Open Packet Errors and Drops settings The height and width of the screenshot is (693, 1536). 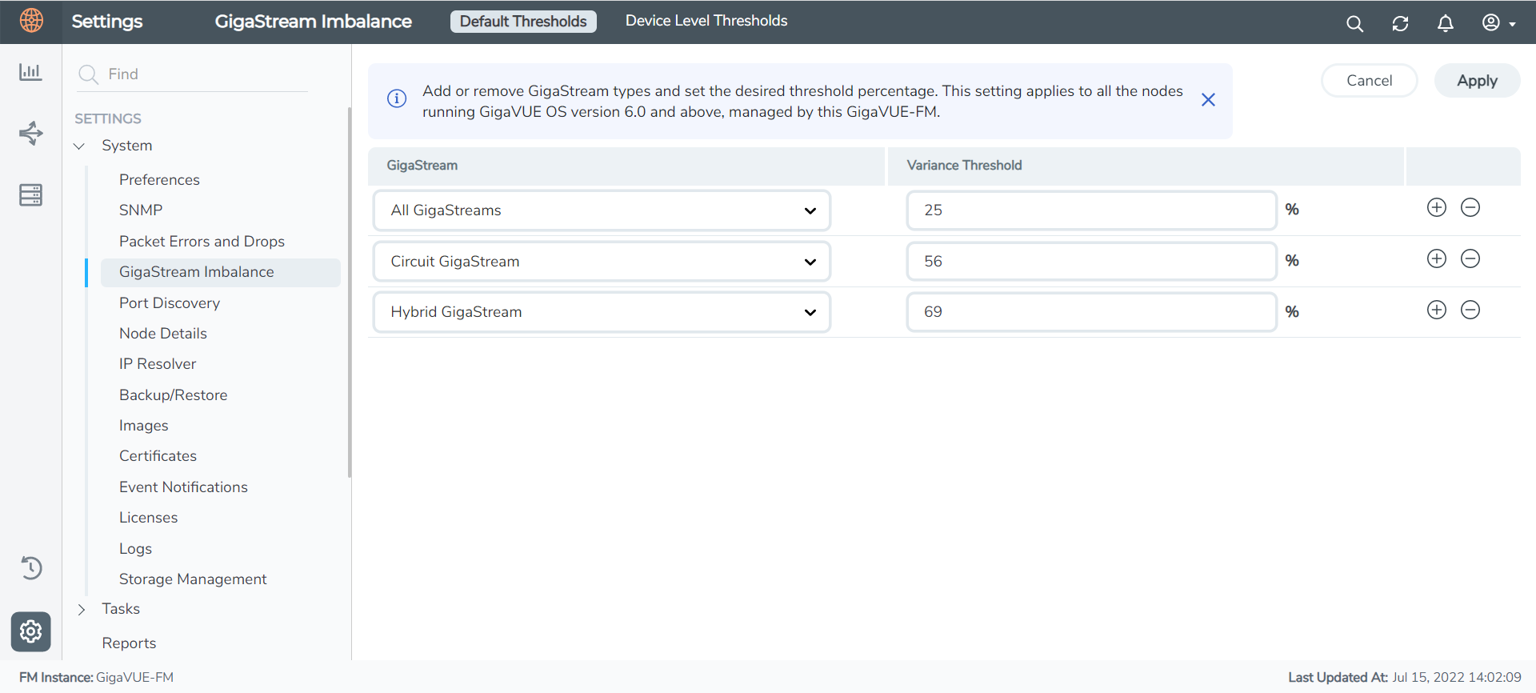[202, 241]
